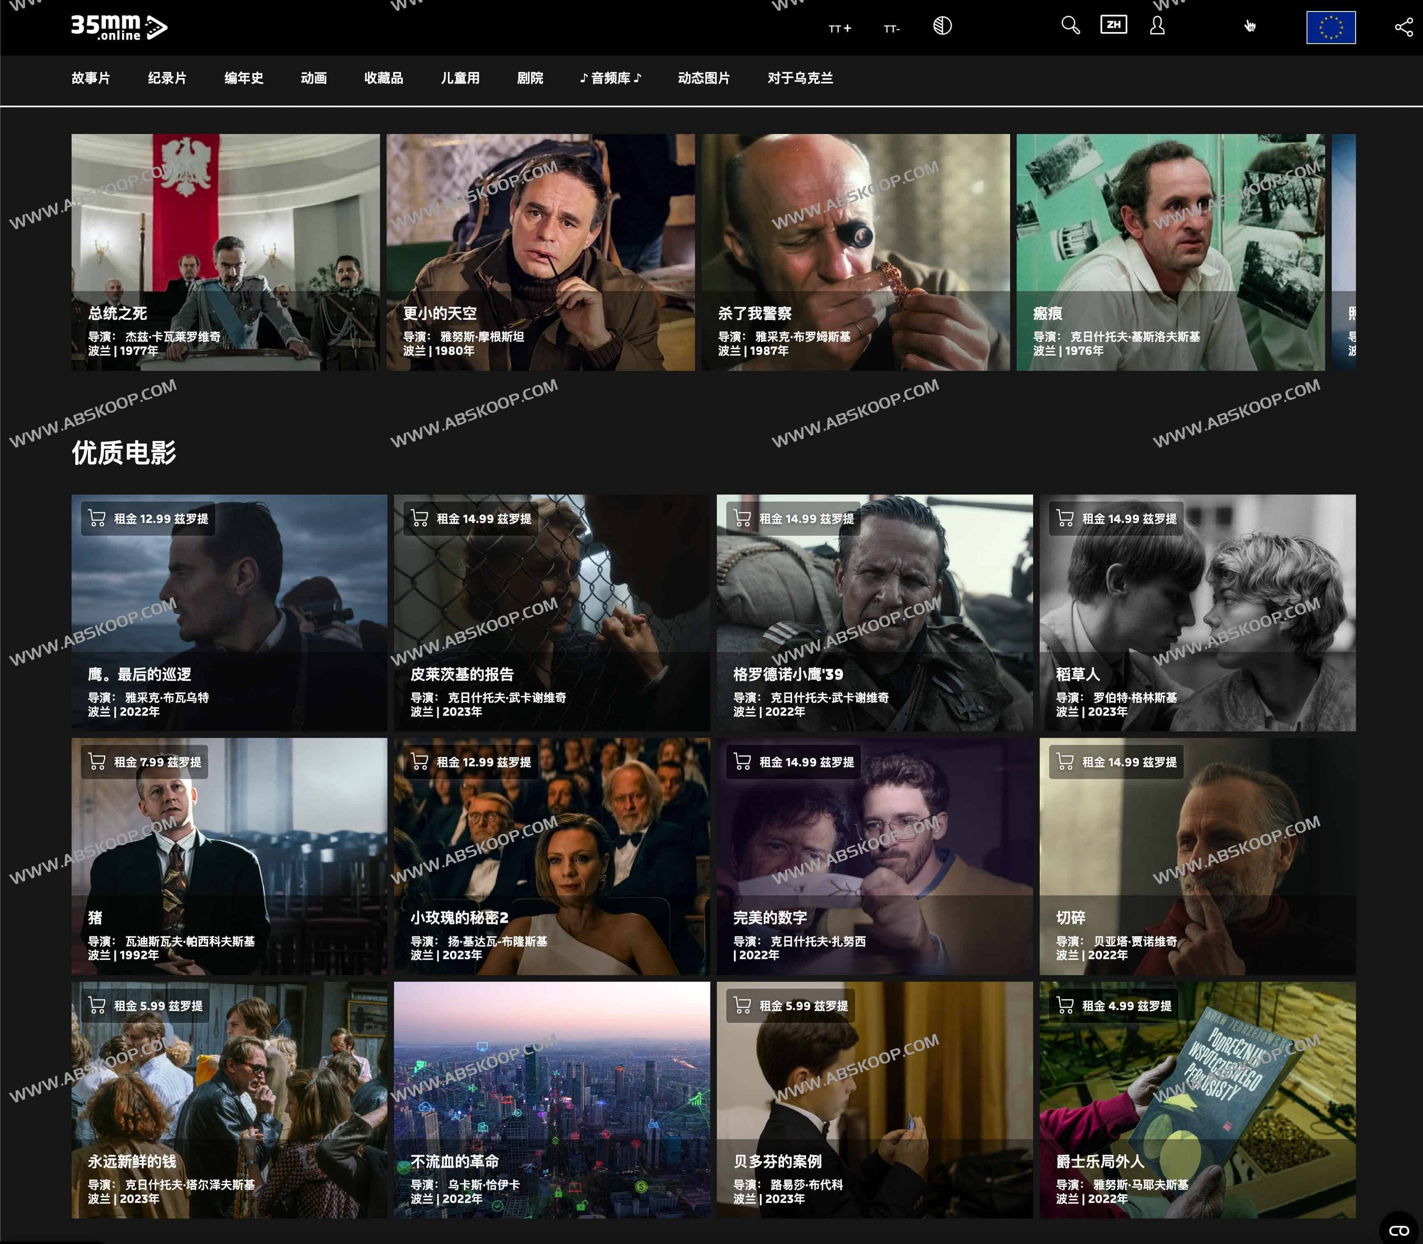
Task: Click the sign language hand icon
Action: (1250, 26)
